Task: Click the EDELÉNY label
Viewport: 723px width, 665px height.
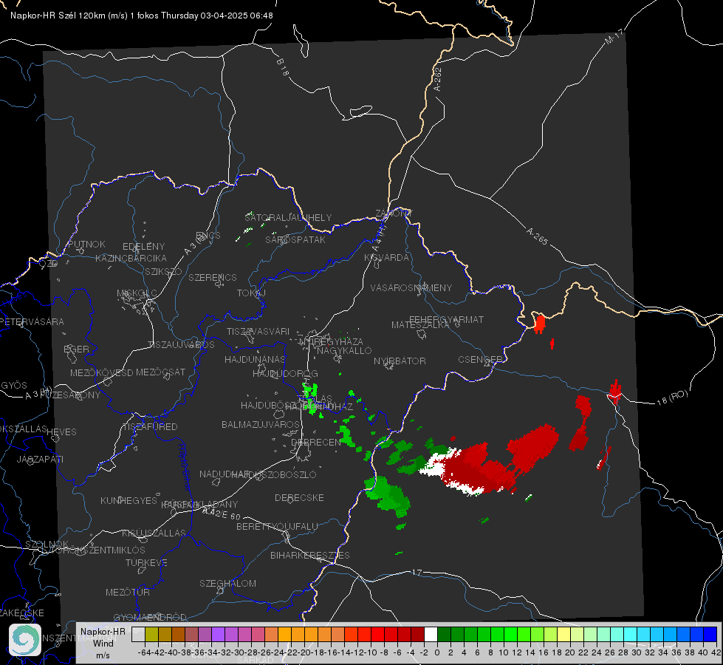Action: click(x=143, y=247)
